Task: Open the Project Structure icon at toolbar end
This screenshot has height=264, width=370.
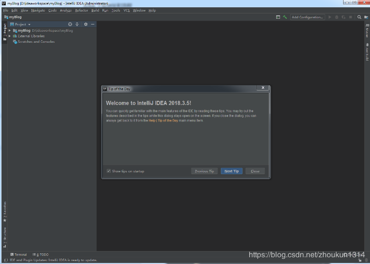Action: pos(366,17)
